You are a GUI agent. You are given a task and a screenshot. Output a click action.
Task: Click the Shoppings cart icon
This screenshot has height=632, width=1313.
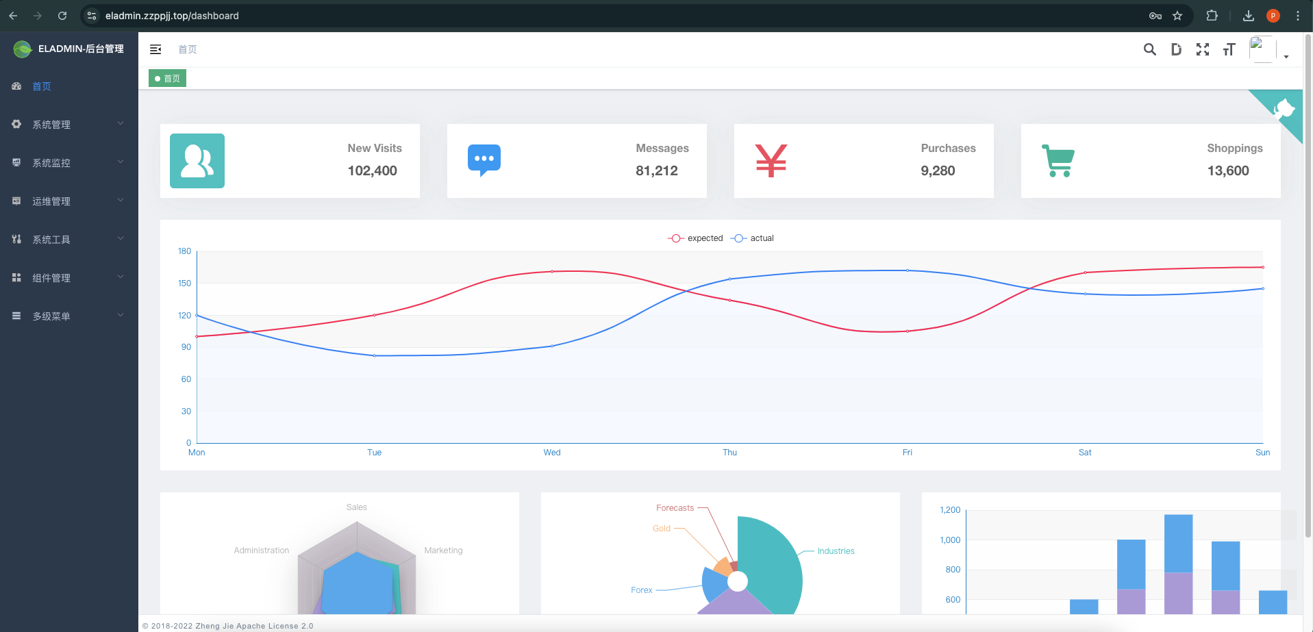[1058, 161]
